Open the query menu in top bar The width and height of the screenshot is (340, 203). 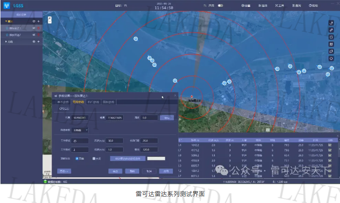pyautogui.click(x=296, y=5)
